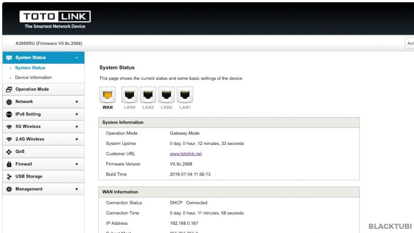Click the Customer URL label
414x233 pixels.
click(121, 154)
